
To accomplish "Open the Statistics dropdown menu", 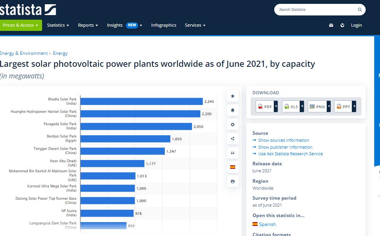I will (x=58, y=25).
